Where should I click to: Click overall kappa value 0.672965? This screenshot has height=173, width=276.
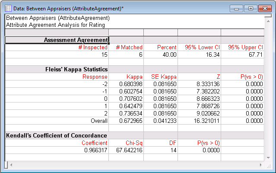(x=126, y=121)
